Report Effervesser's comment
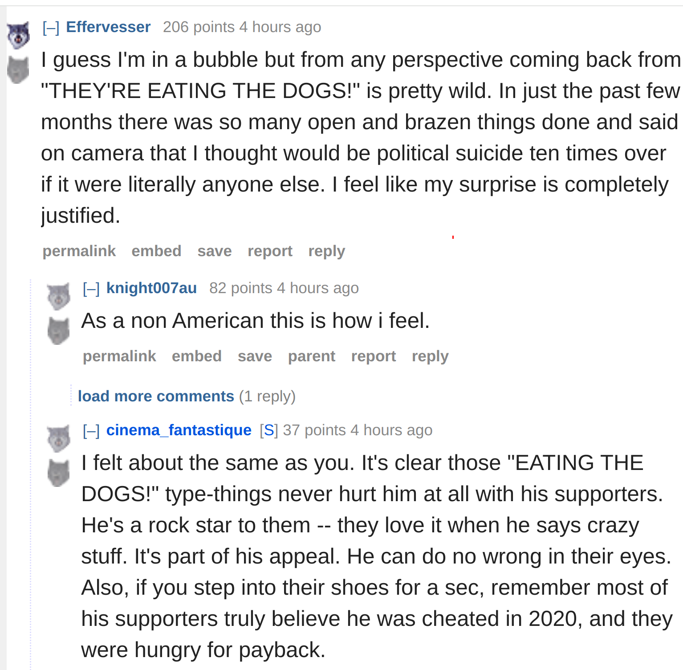This screenshot has height=670, width=683. click(x=270, y=251)
